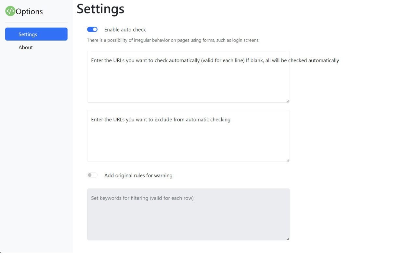Click the Enable auto check label

(x=125, y=29)
